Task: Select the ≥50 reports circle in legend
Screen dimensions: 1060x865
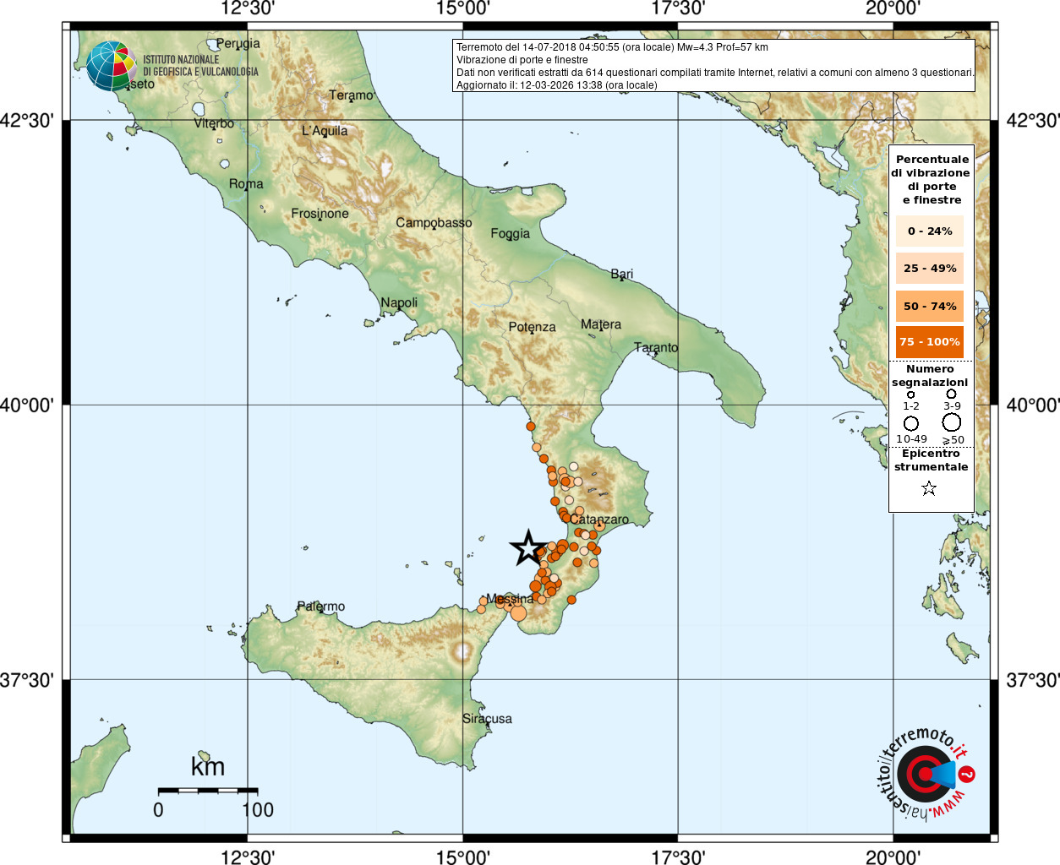Action: 952,422
